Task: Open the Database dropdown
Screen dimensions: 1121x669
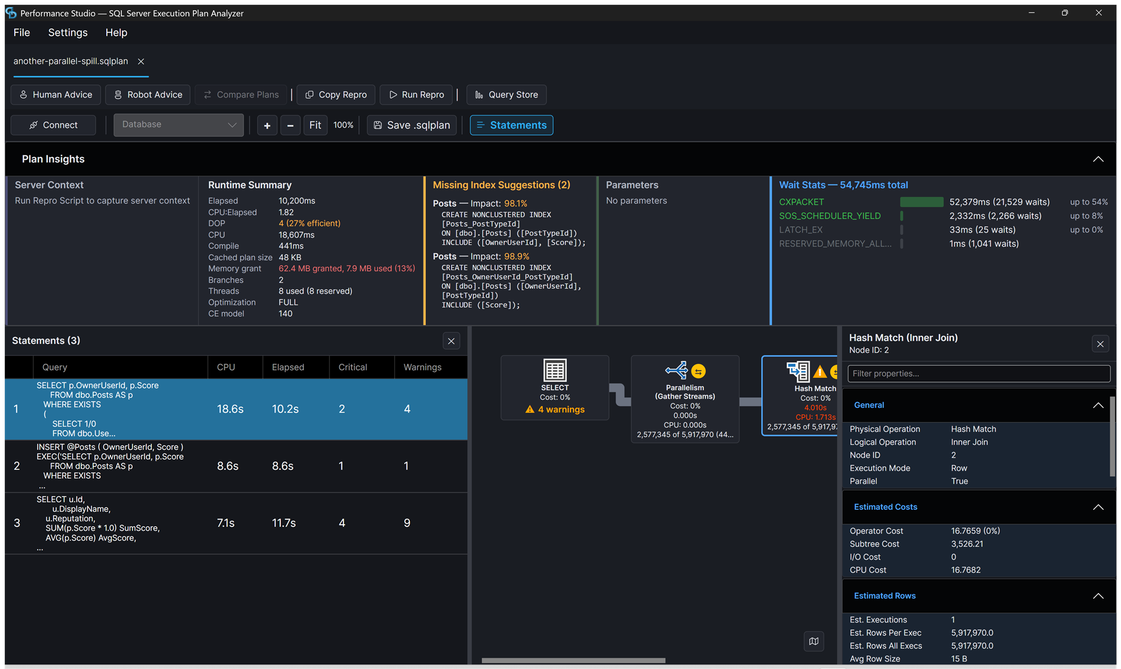Action: pos(179,125)
